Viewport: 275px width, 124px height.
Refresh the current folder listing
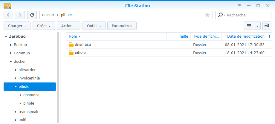coord(32,15)
